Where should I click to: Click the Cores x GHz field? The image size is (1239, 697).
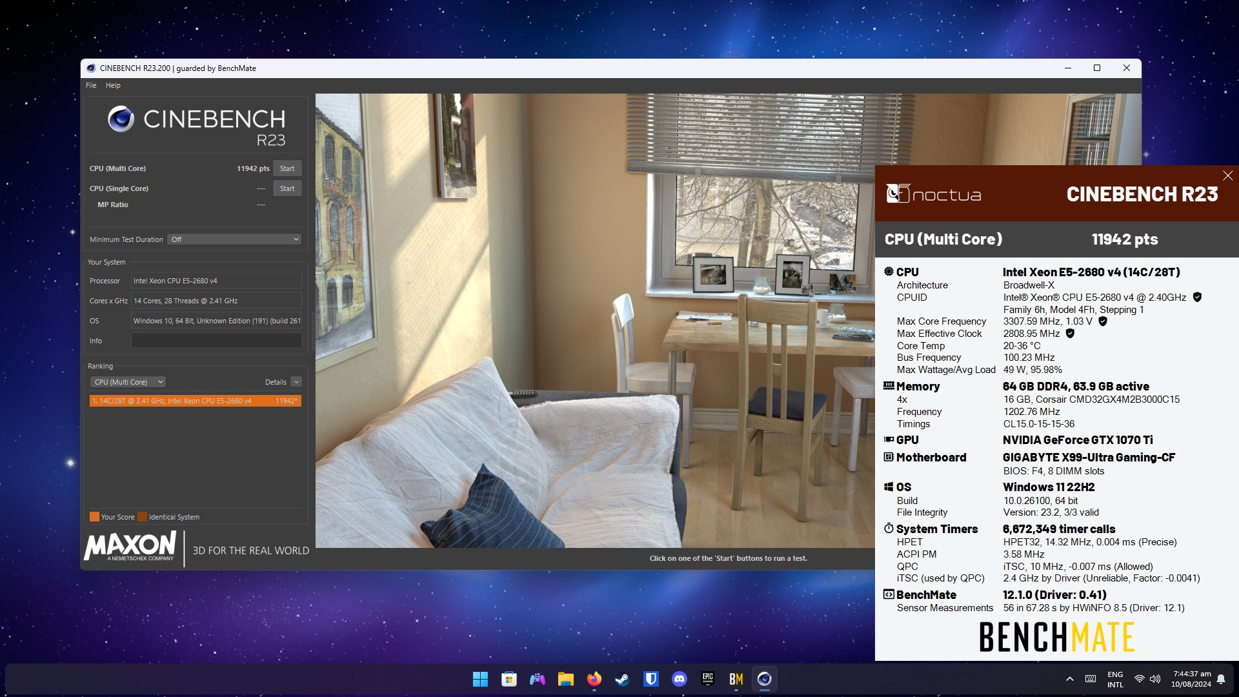217,301
